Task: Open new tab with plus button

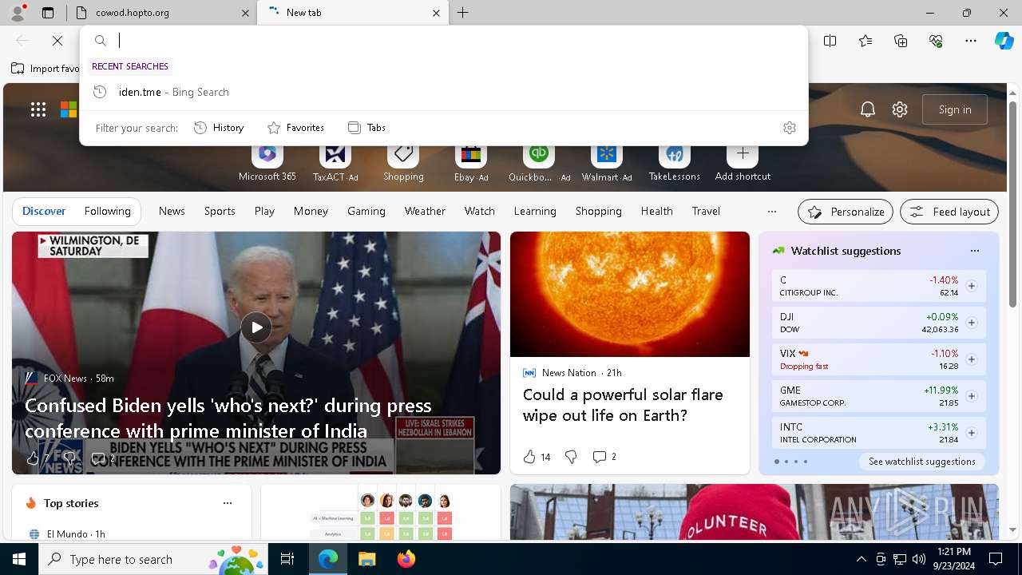Action: pos(463,13)
